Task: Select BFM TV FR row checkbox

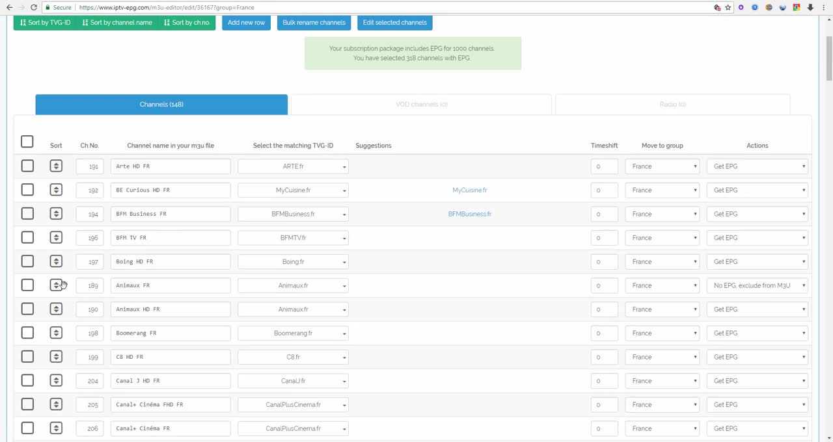Action: (27, 237)
